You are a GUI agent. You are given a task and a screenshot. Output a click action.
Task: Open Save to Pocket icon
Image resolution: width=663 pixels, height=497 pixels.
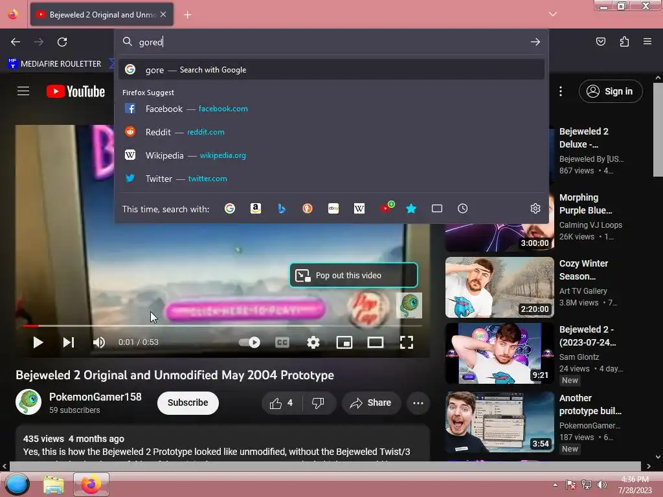click(x=600, y=41)
